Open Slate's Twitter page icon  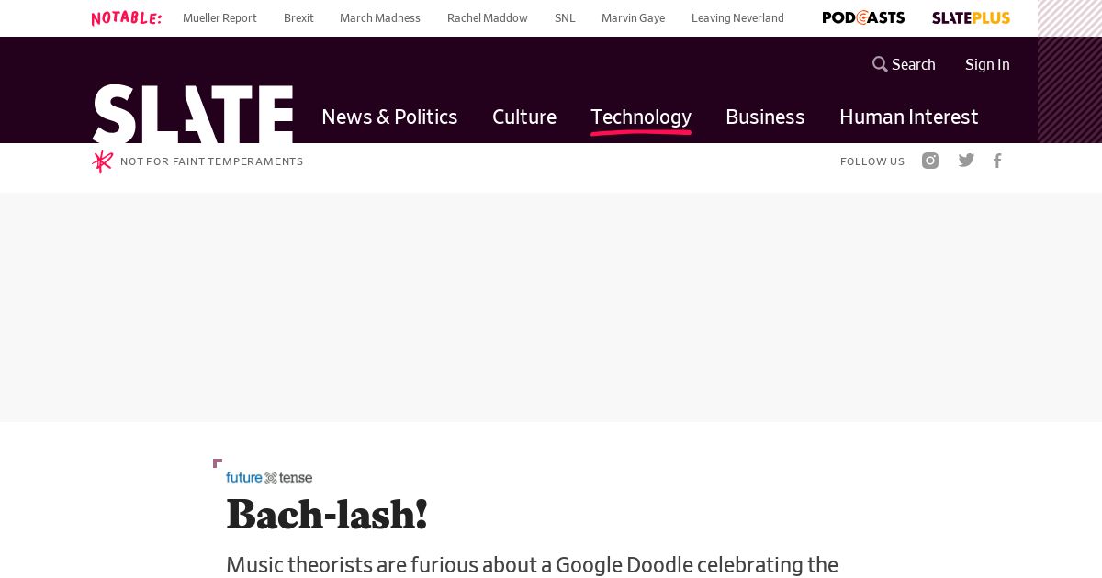(x=966, y=161)
